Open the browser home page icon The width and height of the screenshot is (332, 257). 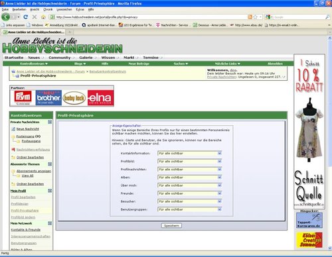point(43,17)
